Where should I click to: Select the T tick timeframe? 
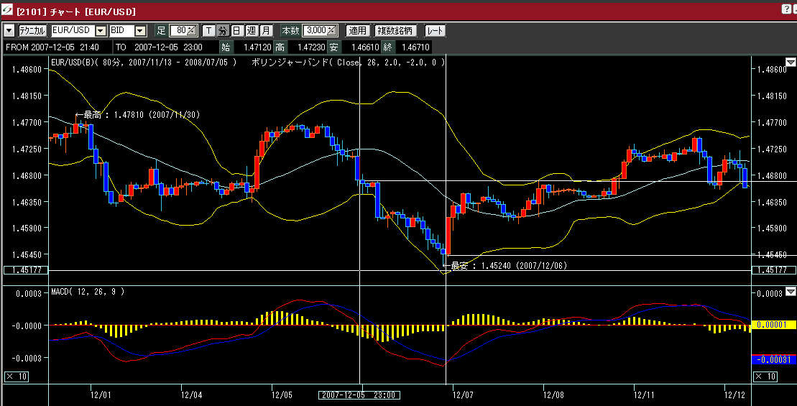pos(208,30)
